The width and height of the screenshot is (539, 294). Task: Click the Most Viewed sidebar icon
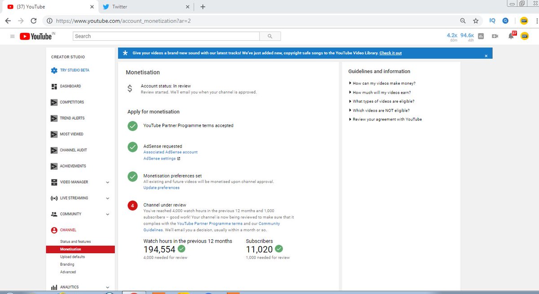click(x=54, y=134)
